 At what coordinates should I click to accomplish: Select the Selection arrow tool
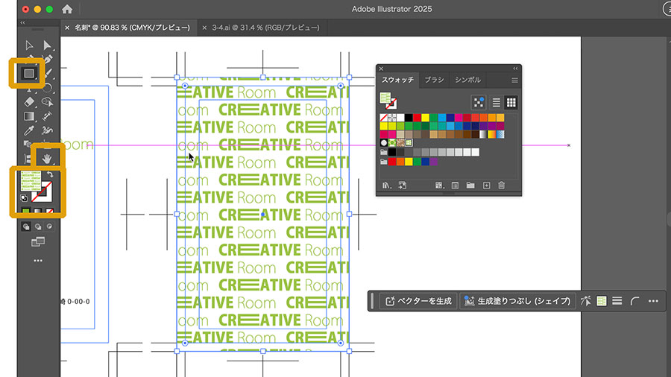[x=29, y=45]
